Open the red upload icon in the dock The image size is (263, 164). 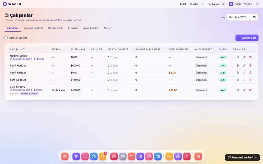point(187,156)
